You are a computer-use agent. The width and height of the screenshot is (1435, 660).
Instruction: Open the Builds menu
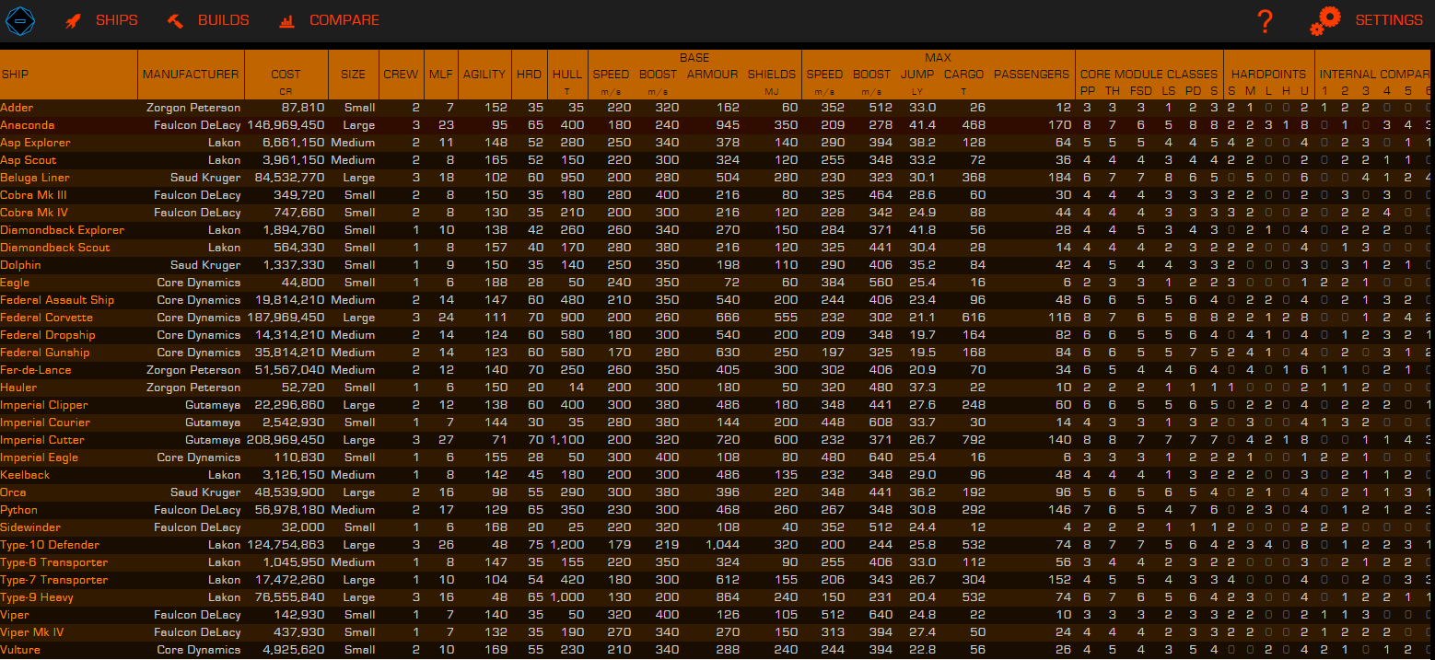[x=224, y=20]
